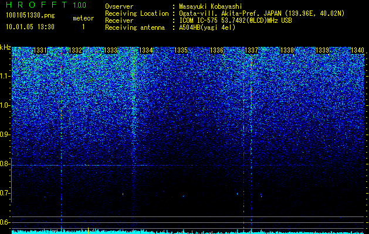Click the 1336 time marker
This screenshot has height=234, width=369.
coord(216,50)
